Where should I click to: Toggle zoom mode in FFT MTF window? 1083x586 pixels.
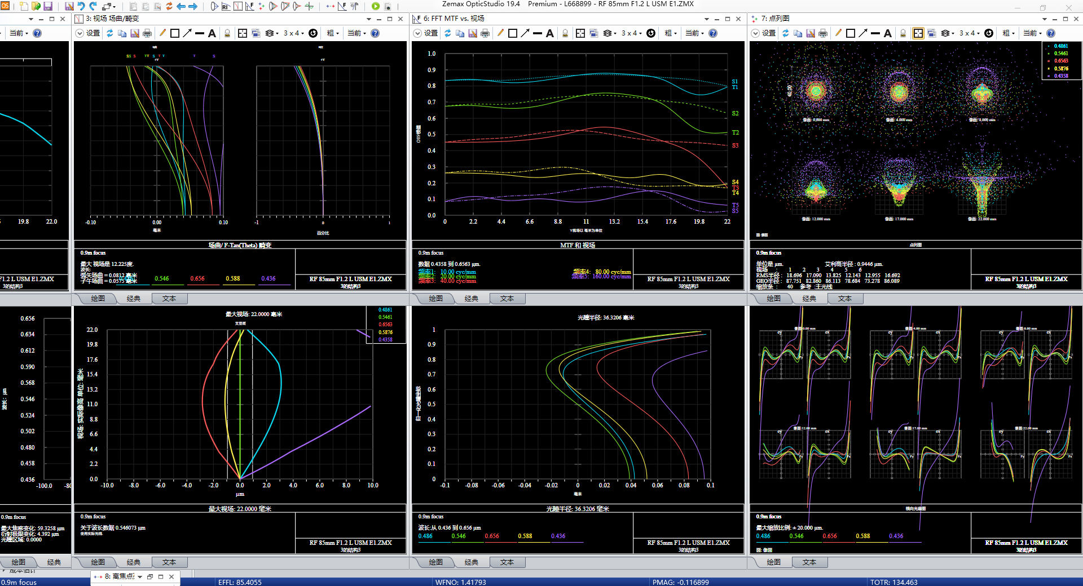click(580, 33)
